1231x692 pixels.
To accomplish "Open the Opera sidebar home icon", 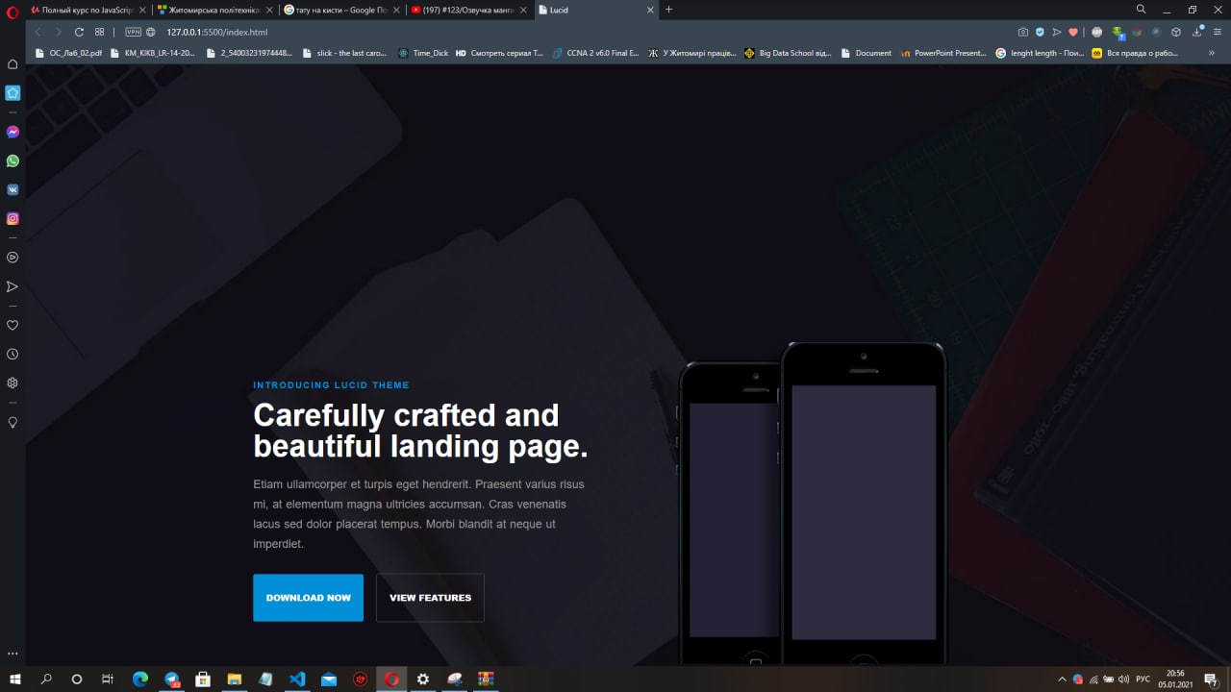I will tap(13, 64).
